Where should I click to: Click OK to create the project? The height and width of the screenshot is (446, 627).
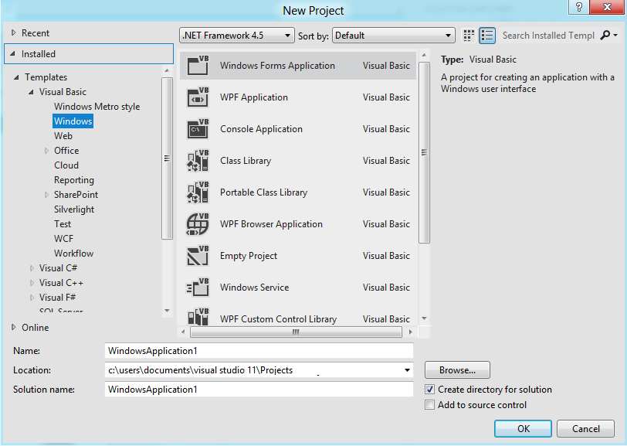coord(523,429)
